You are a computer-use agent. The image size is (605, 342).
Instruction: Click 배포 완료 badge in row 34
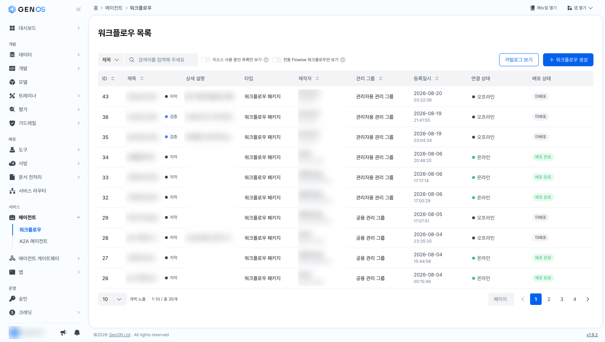[543, 157]
